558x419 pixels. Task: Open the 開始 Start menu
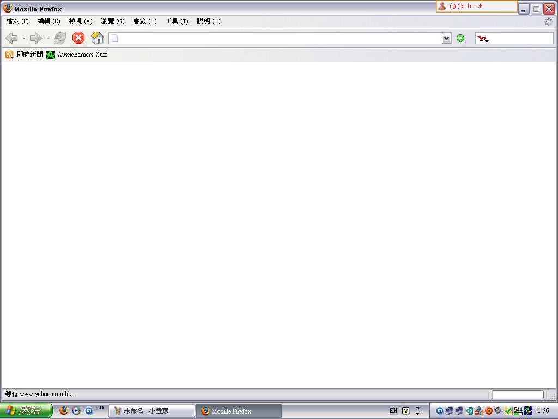(26, 410)
